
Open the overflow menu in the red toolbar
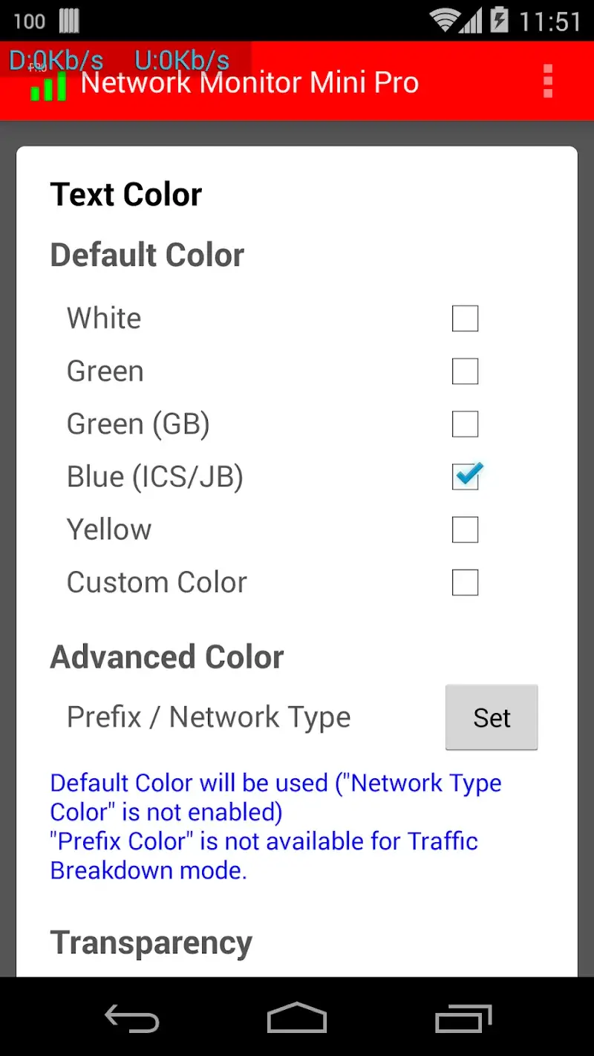(x=547, y=82)
